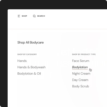Viewport: 107px width, 107px height.
Task: Click the SHOP BY PRODUCT TYPE heading
Action: coord(84,54)
